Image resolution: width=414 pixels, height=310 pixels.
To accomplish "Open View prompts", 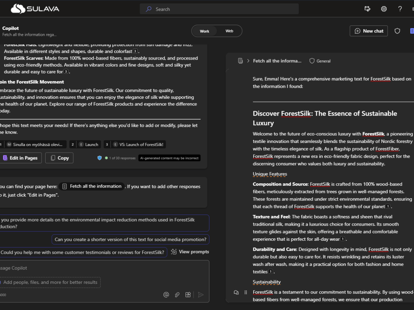I will click(190, 252).
